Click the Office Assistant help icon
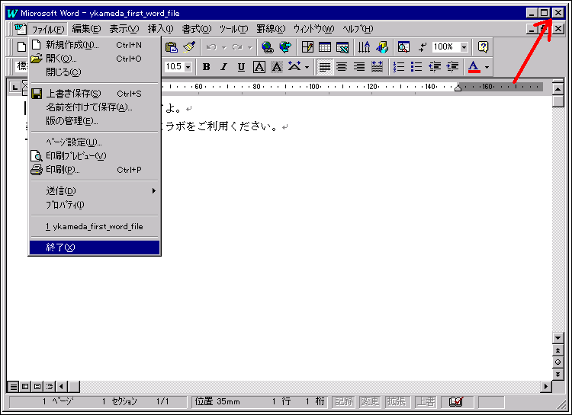The width and height of the screenshot is (572, 415). coord(483,47)
